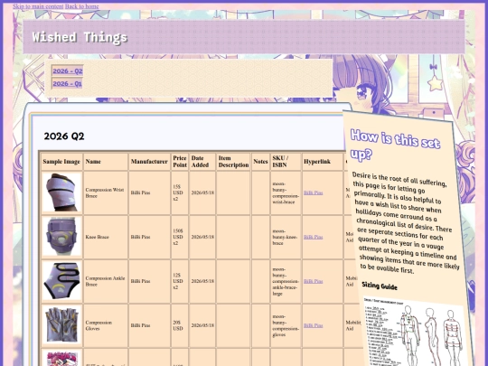Click the 'Compression Ankle Brace' name cell
This screenshot has height=366, width=488.
(106, 281)
